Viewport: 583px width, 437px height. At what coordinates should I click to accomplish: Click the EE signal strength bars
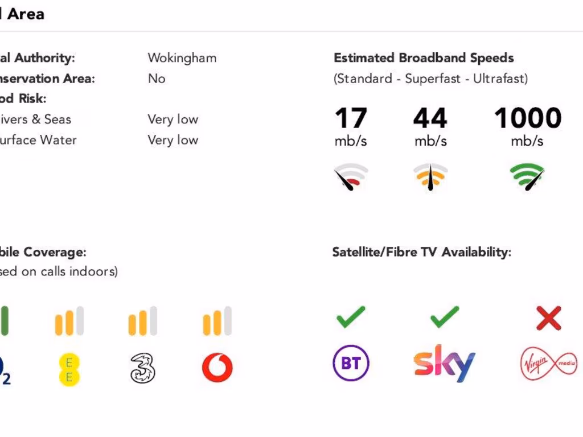coord(69,321)
